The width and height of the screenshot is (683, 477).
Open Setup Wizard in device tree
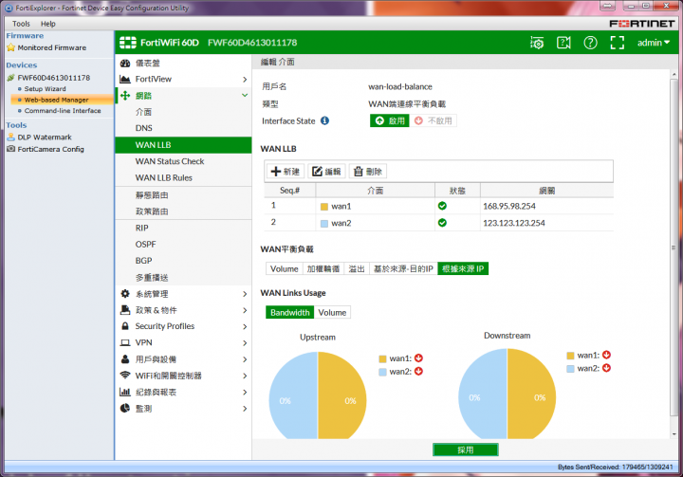(x=45, y=89)
